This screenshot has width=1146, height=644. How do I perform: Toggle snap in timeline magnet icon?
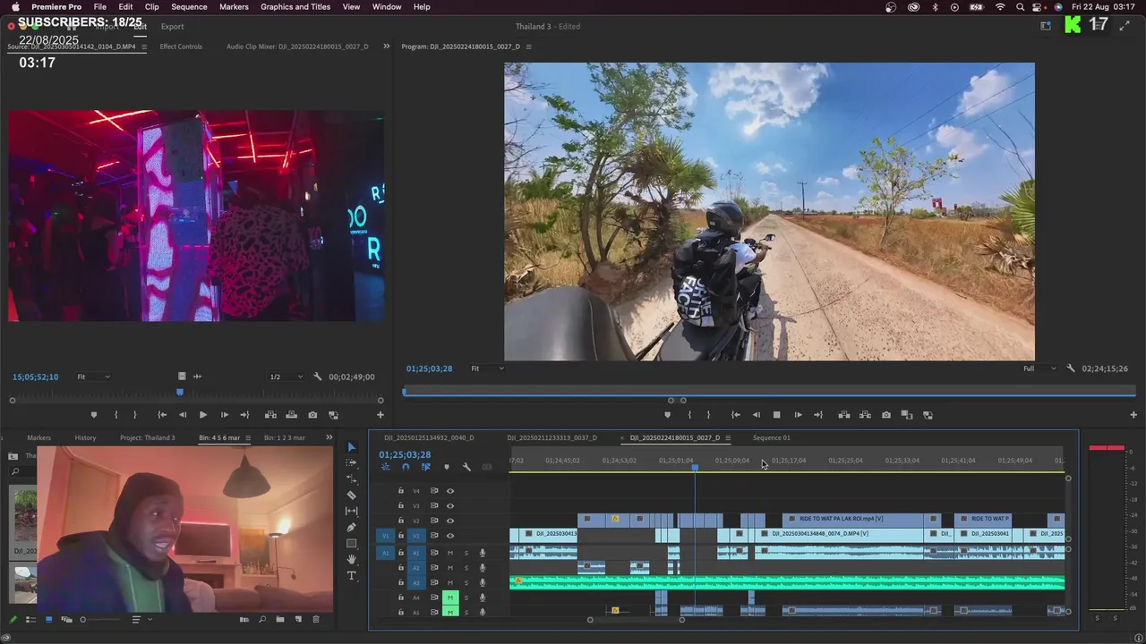click(x=406, y=467)
